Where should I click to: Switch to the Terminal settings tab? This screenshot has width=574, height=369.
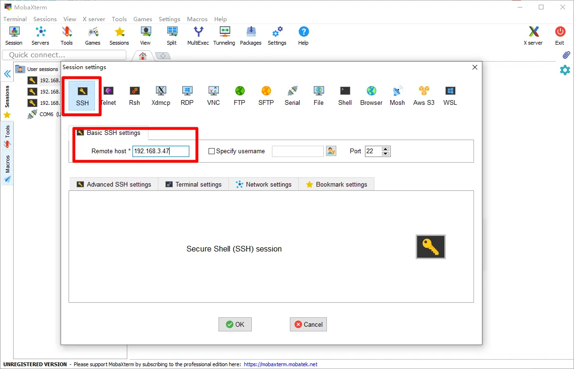193,184
